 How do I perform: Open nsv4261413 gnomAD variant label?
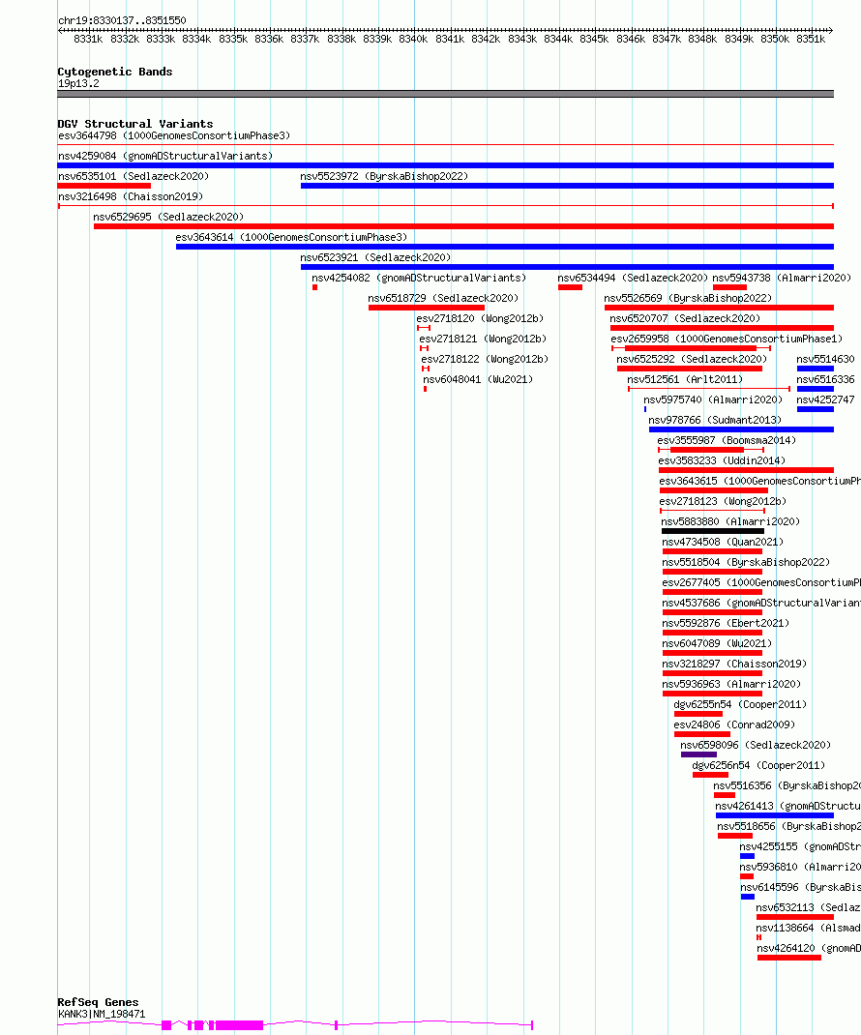click(x=787, y=806)
